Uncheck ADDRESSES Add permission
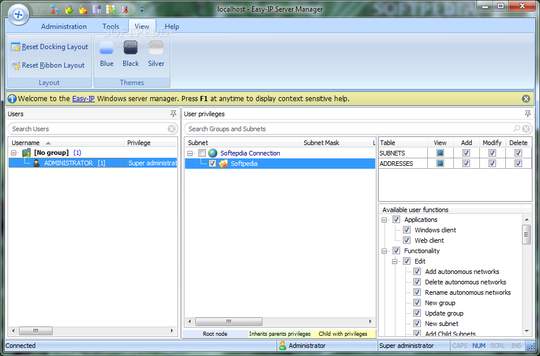The width and height of the screenshot is (540, 356). coord(466,164)
